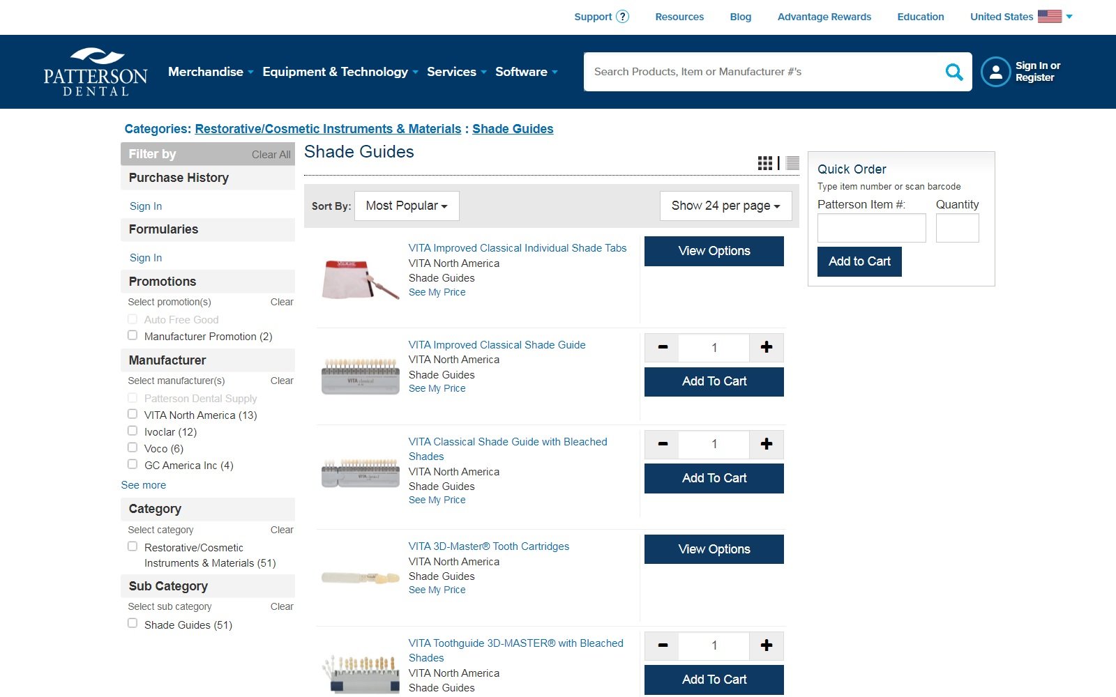Image resolution: width=1116 pixels, height=697 pixels.
Task: Clear the Category filter
Action: (282, 530)
